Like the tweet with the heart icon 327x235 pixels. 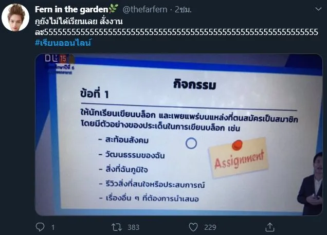pos(193,227)
